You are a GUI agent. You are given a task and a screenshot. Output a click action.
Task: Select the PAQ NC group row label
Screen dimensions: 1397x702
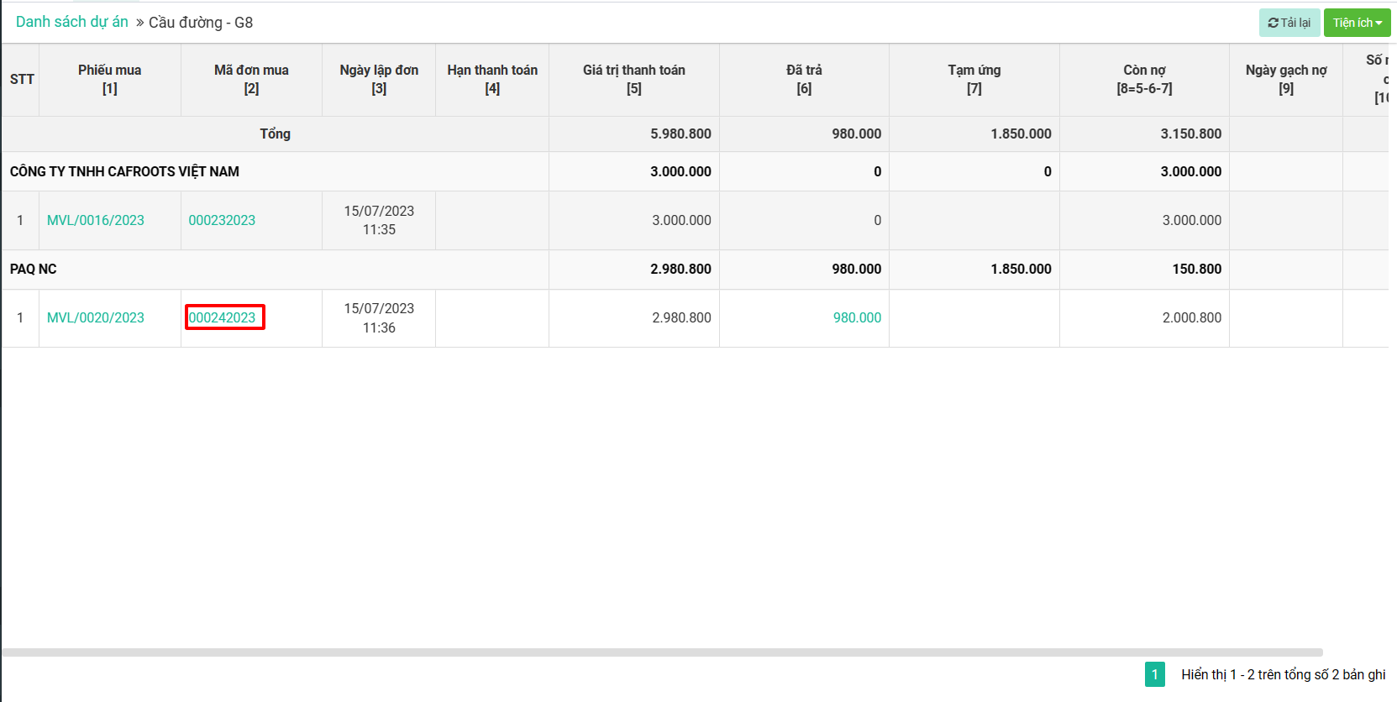point(34,269)
